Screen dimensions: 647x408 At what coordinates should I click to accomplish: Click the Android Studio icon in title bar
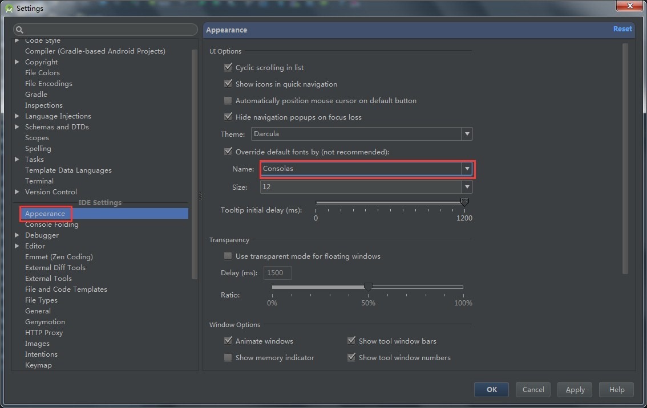(x=9, y=8)
